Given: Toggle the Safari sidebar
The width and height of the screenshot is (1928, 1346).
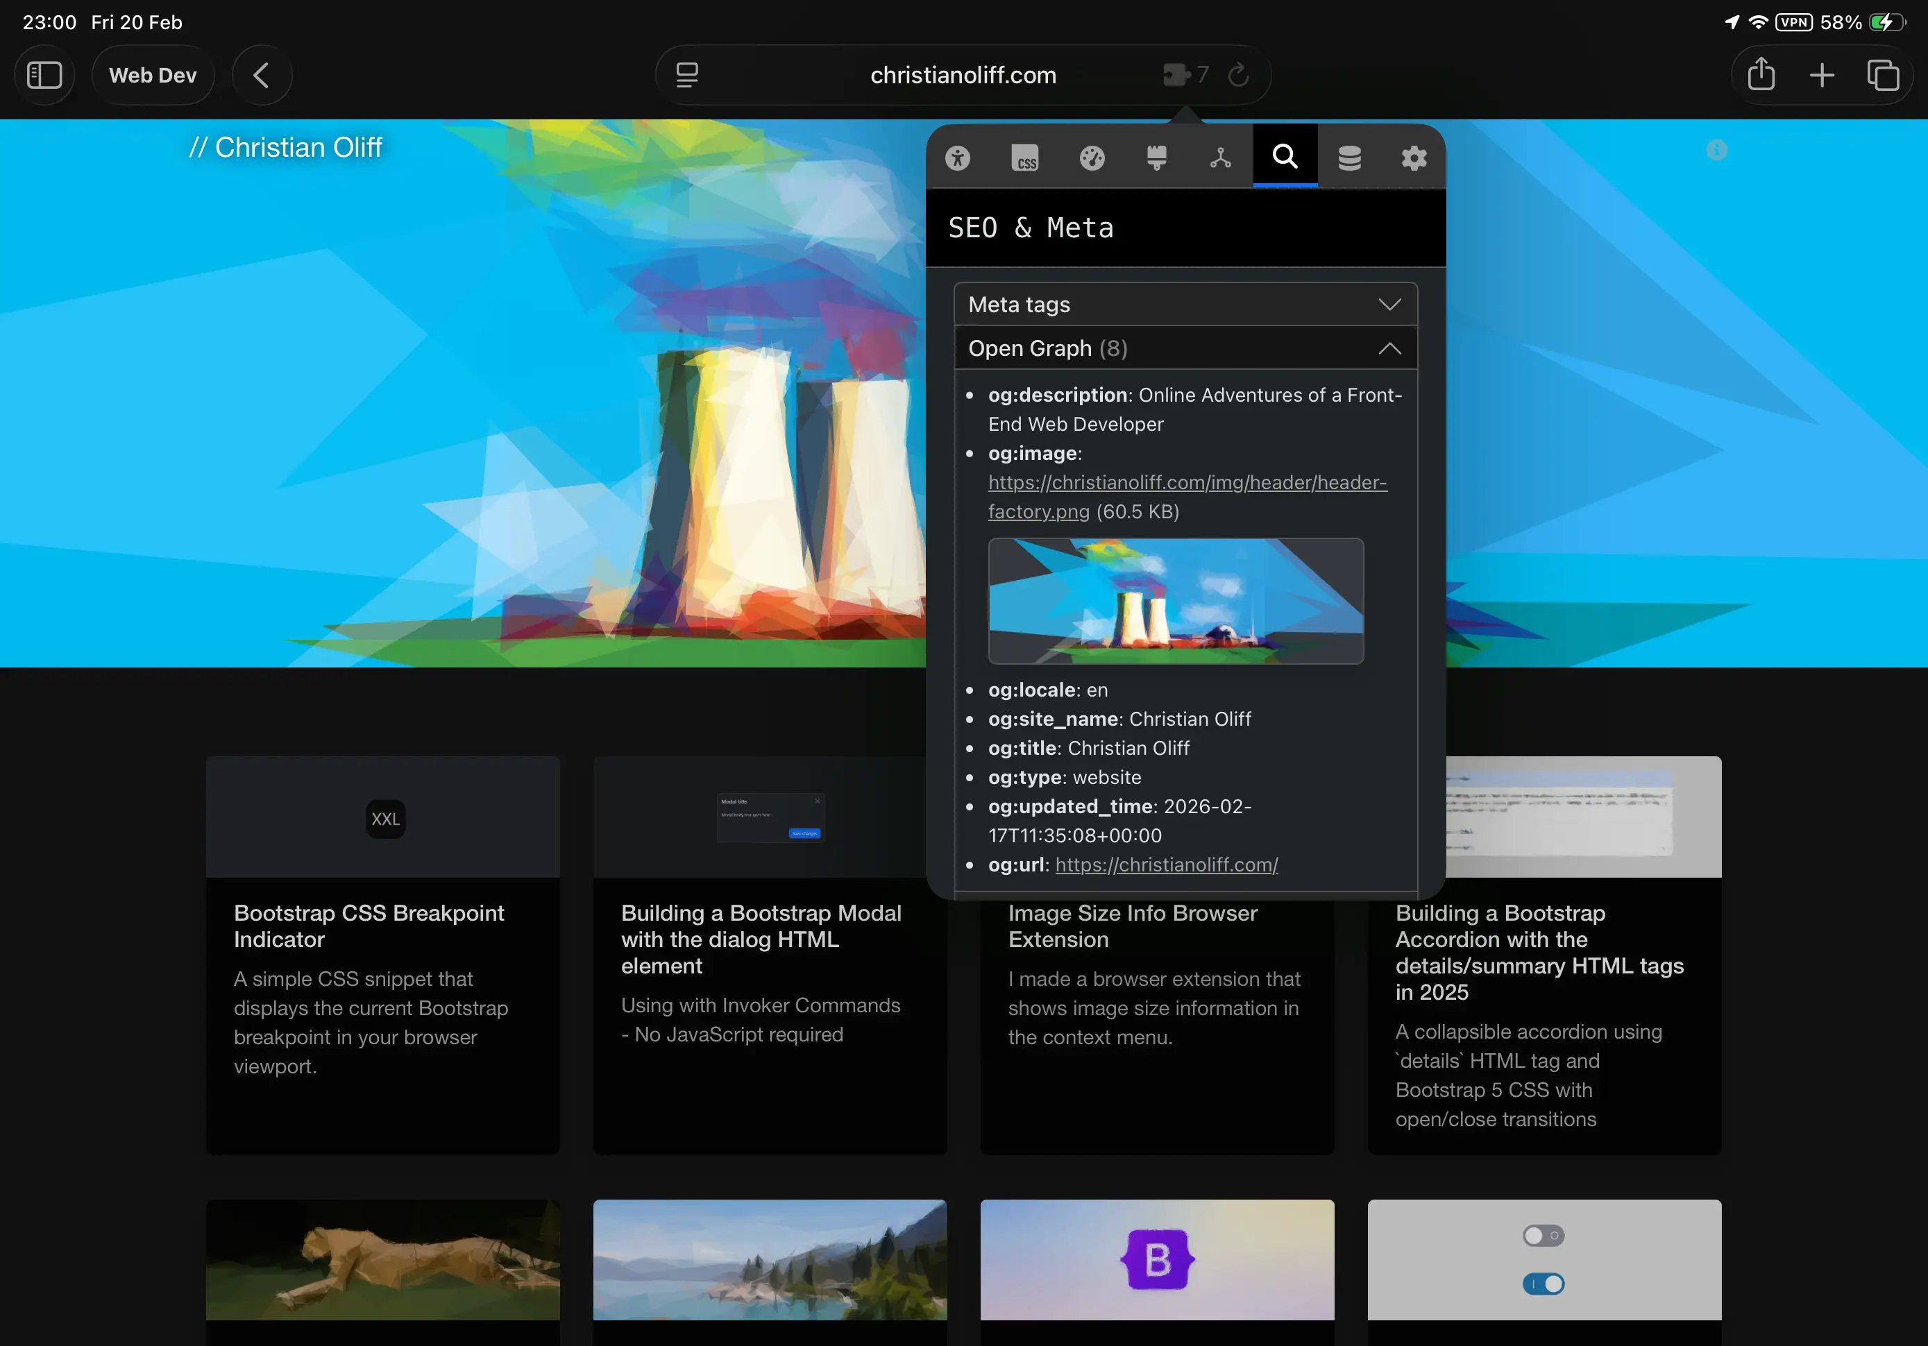Looking at the screenshot, I should tap(44, 75).
